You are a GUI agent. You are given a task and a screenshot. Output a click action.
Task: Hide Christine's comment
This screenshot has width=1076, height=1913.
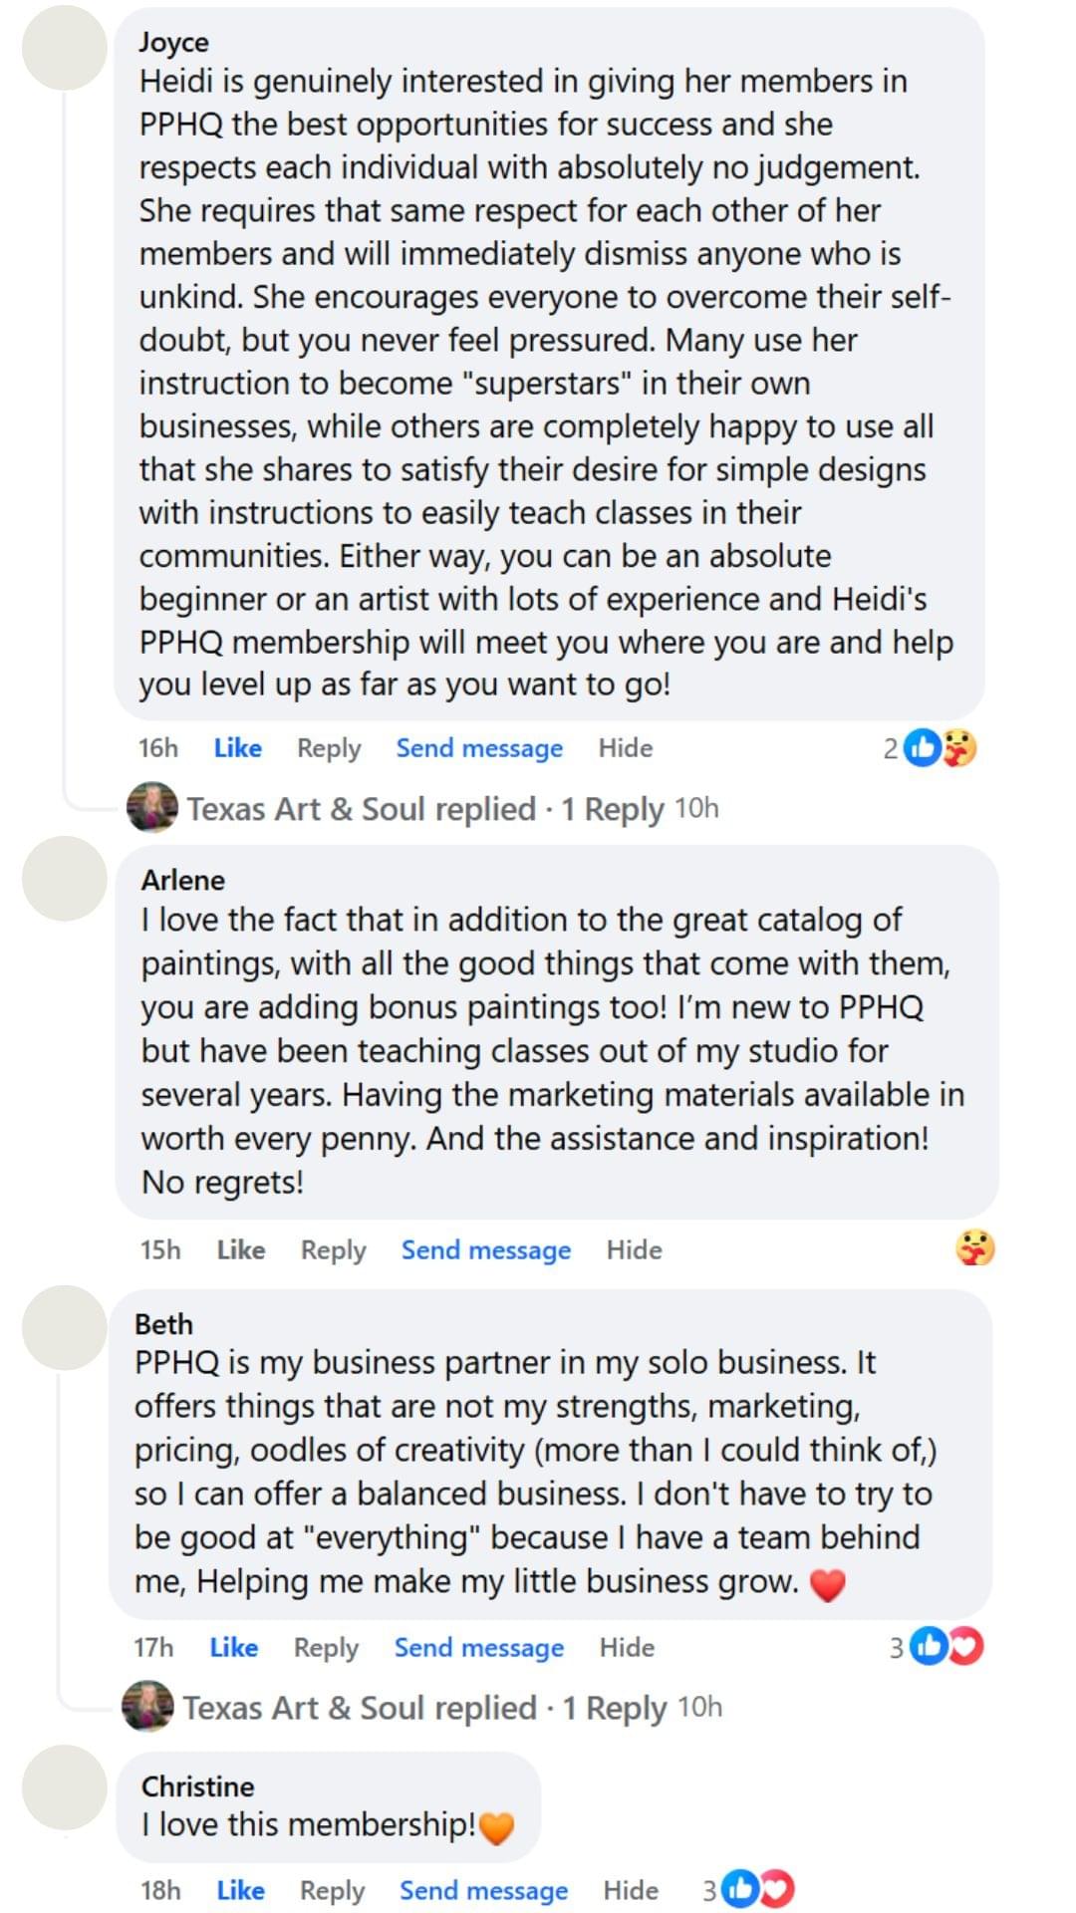(x=631, y=1890)
